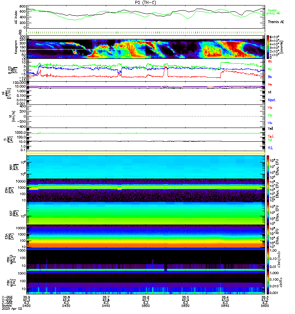295x314 pixels.
Task: Click the "0500" time tick label
Action: 146,306
